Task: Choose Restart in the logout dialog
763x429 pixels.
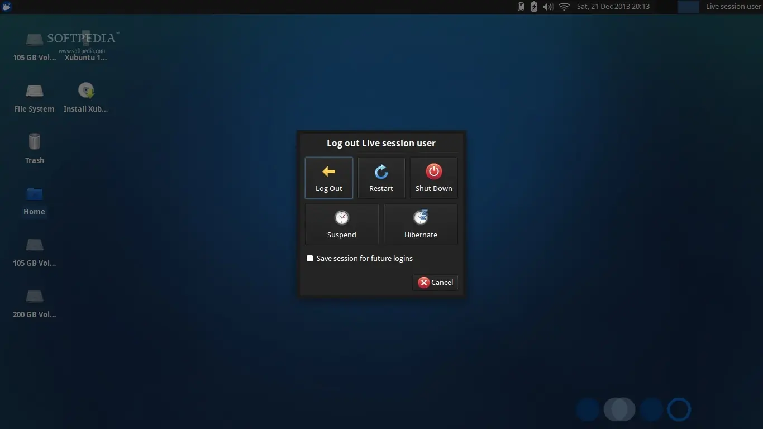Action: (x=381, y=178)
